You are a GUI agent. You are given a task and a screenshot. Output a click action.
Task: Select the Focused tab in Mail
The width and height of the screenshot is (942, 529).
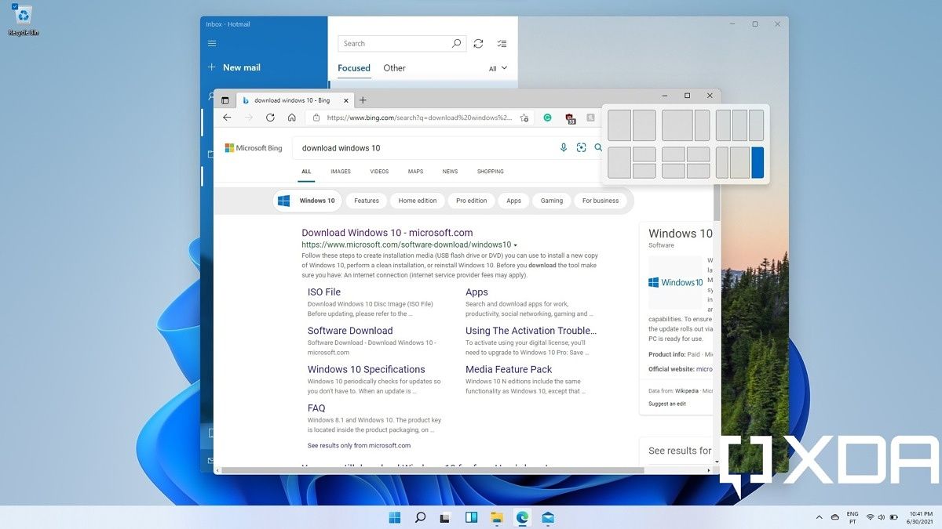tap(354, 68)
